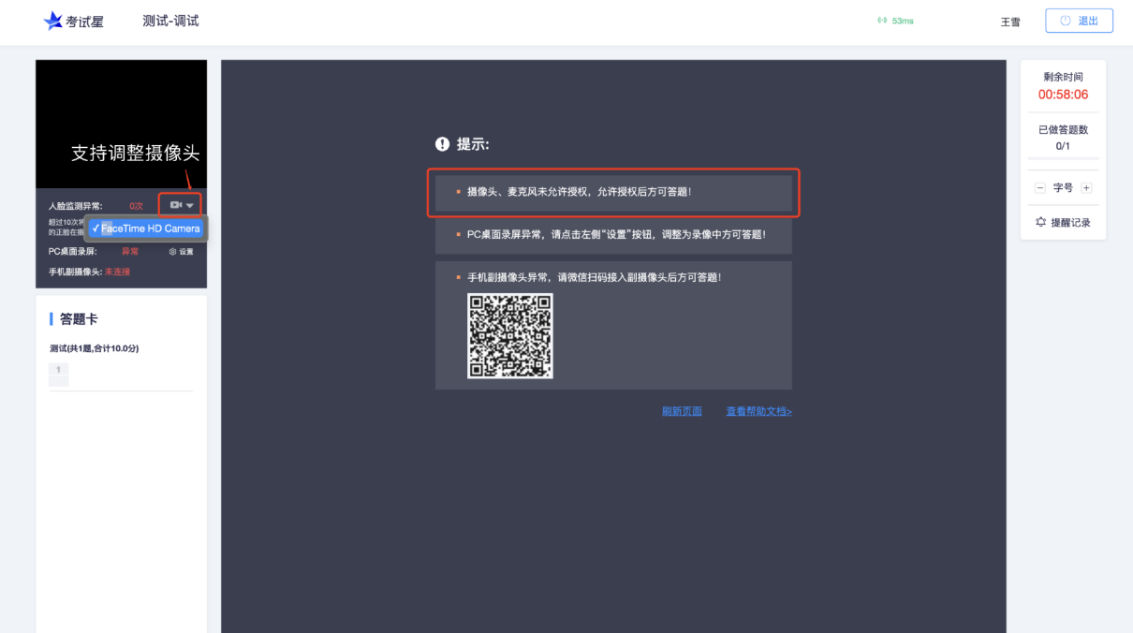Viewport: 1133px width, 633px height.
Task: Select question 1 on answer card
Action: (58, 374)
